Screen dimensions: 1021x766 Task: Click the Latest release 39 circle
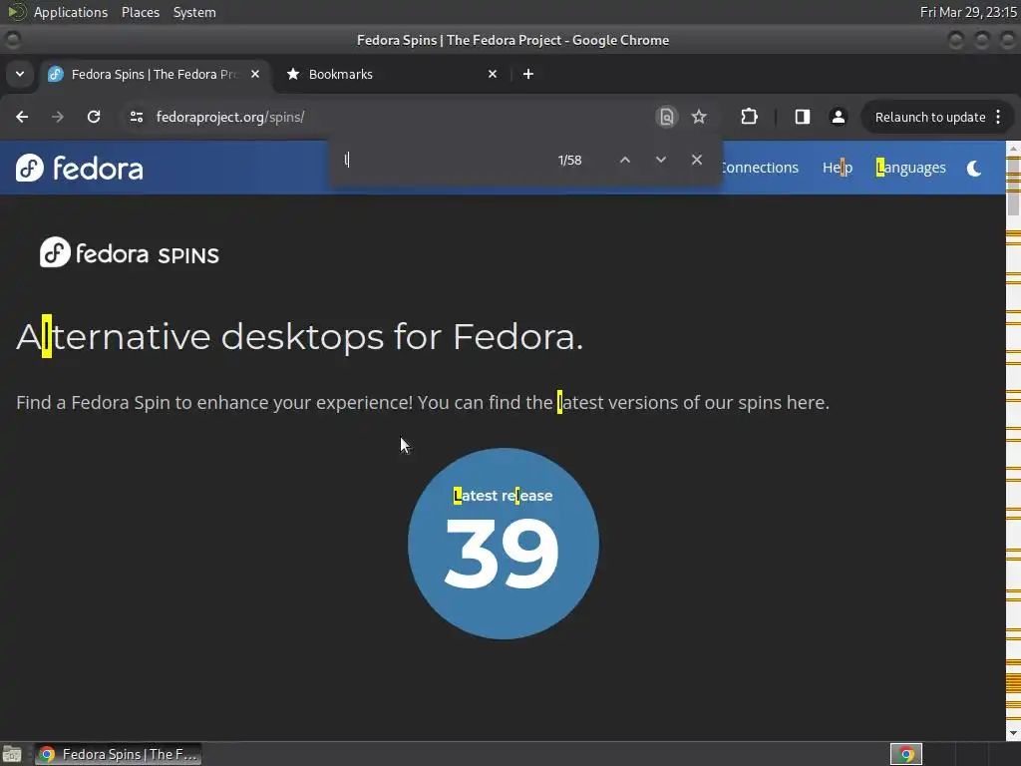click(504, 544)
